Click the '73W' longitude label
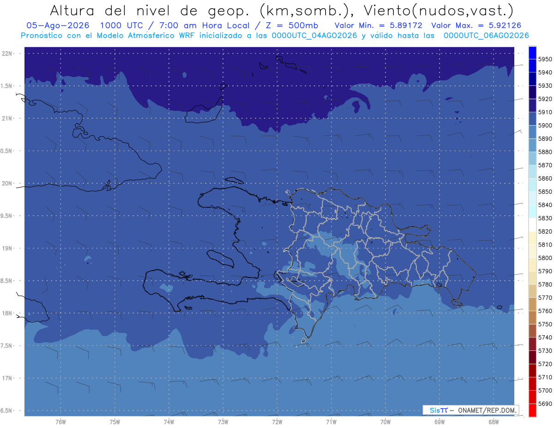Viewport: 554px width, 428px height. click(x=223, y=422)
